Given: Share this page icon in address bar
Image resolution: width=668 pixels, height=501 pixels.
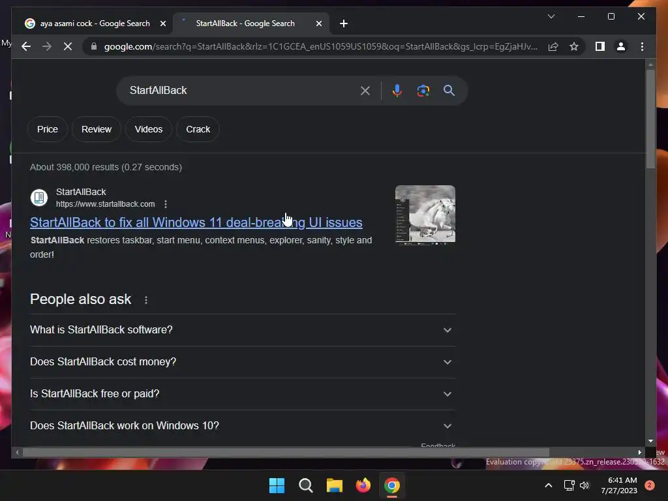Looking at the screenshot, I should click(x=553, y=46).
